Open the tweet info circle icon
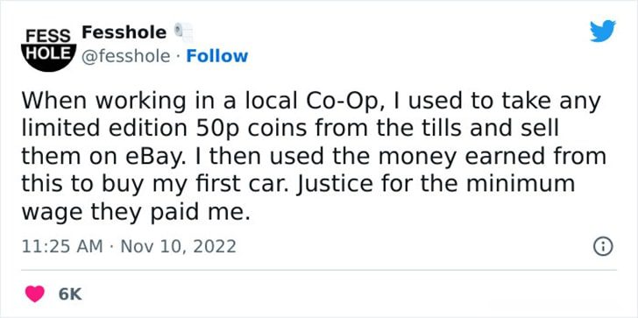638x318 pixels. (603, 246)
